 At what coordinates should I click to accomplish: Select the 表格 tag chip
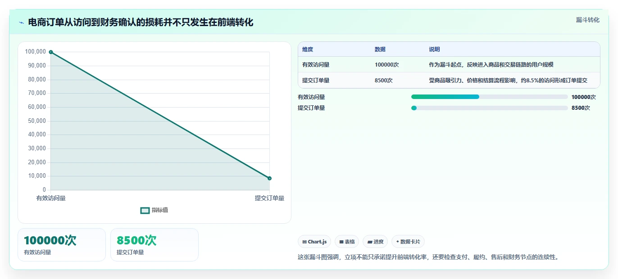[x=347, y=242]
